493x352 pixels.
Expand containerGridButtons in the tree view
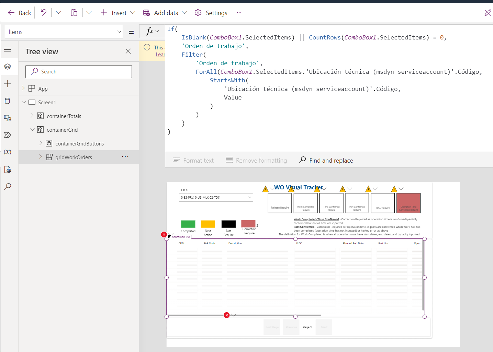(41, 143)
